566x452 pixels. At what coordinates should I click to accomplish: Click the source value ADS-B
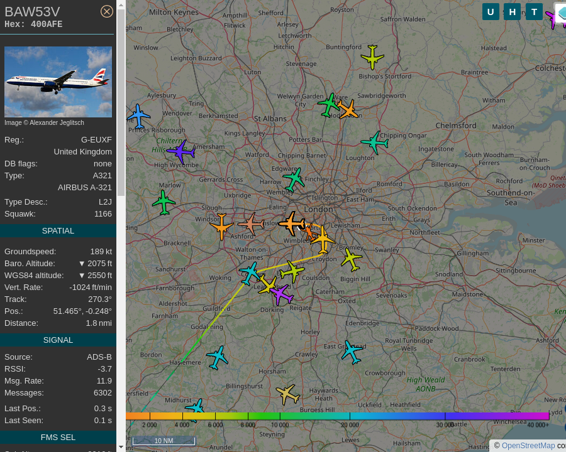click(99, 357)
